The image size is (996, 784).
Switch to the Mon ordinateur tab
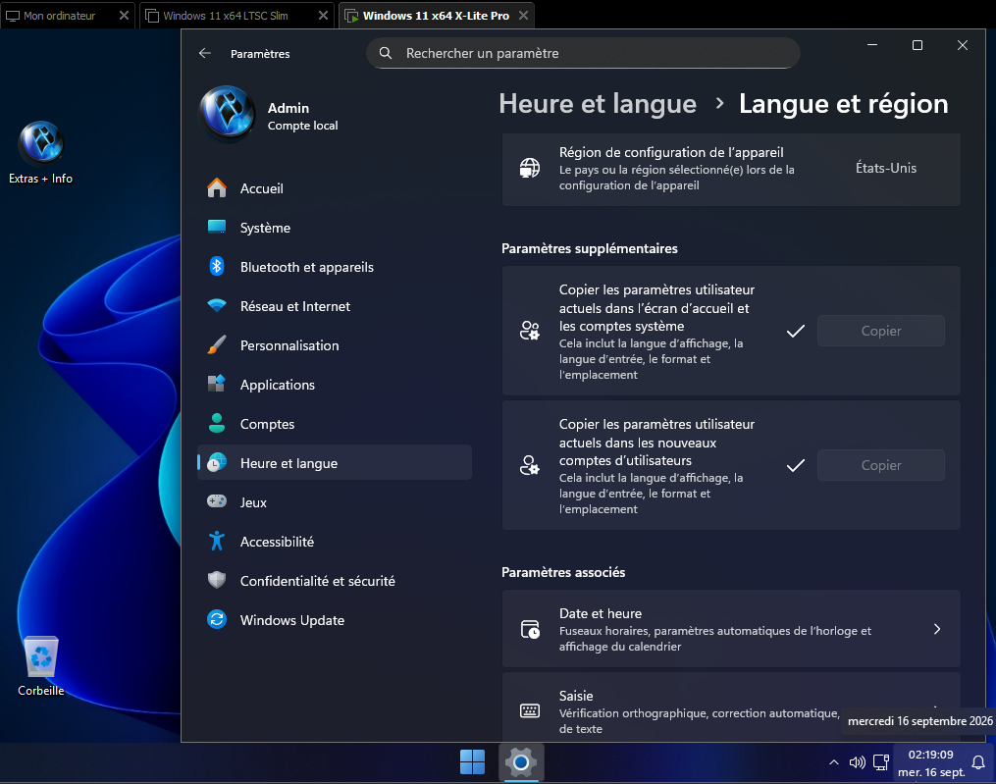pyautogui.click(x=59, y=16)
